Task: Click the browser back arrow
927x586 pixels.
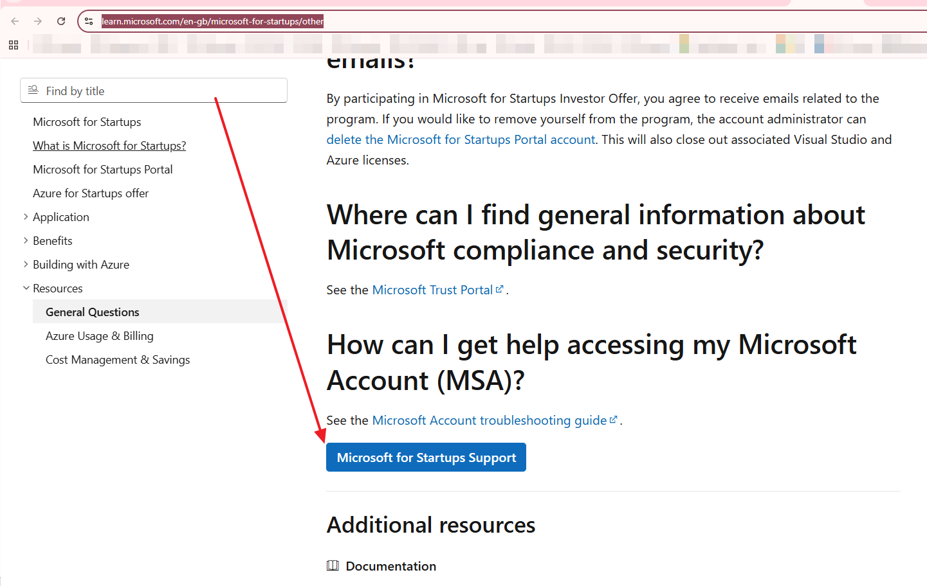Action: click(15, 21)
